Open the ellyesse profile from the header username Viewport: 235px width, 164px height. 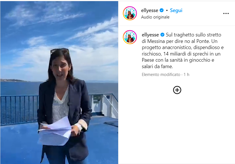tap(150, 10)
